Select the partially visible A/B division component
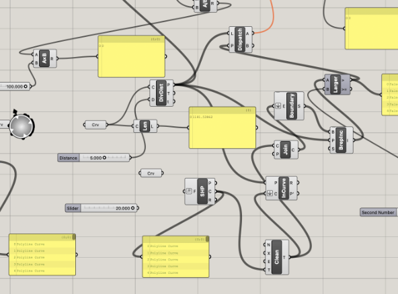398x294 pixels. click(x=206, y=5)
